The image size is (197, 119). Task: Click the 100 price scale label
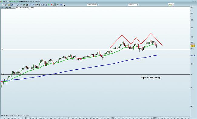(x=192, y=64)
